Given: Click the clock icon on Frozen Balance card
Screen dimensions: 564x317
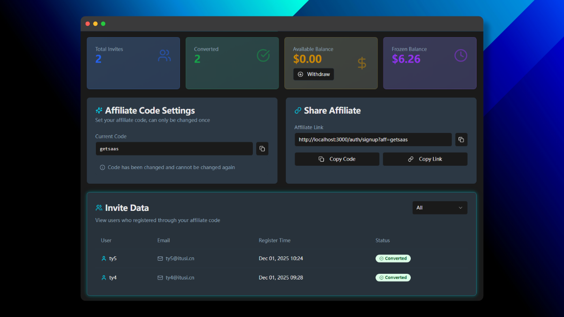Looking at the screenshot, I should coord(460,55).
